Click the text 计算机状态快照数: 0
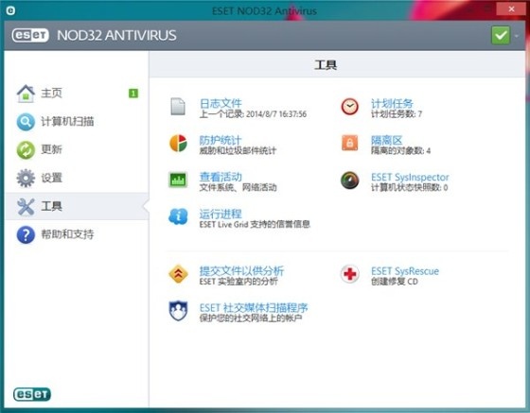The width and height of the screenshot is (530, 413). (409, 187)
